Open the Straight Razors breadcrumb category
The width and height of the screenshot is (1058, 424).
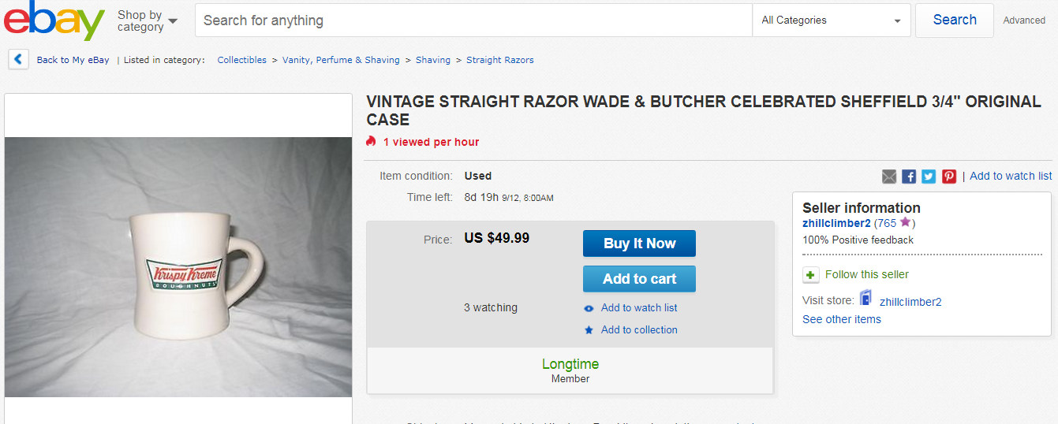pos(499,60)
